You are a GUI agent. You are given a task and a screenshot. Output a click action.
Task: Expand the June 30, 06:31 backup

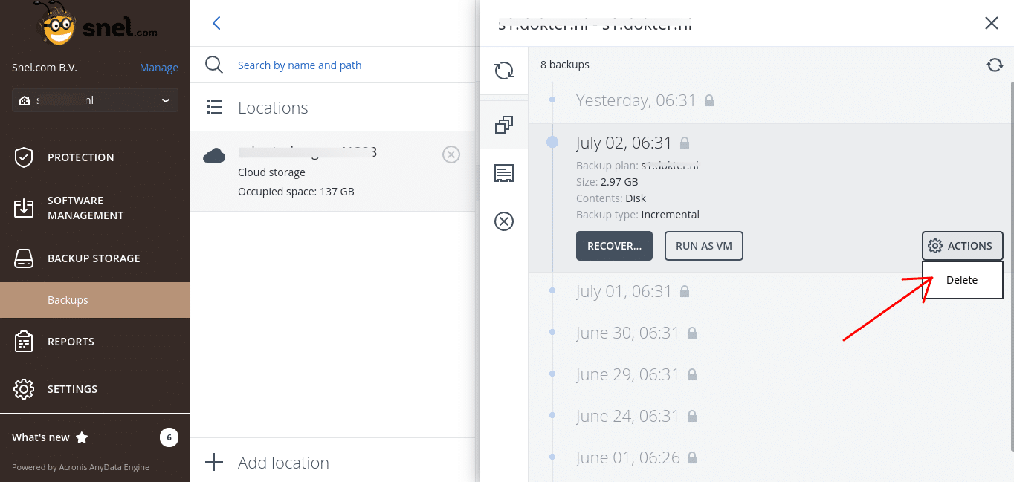(627, 333)
